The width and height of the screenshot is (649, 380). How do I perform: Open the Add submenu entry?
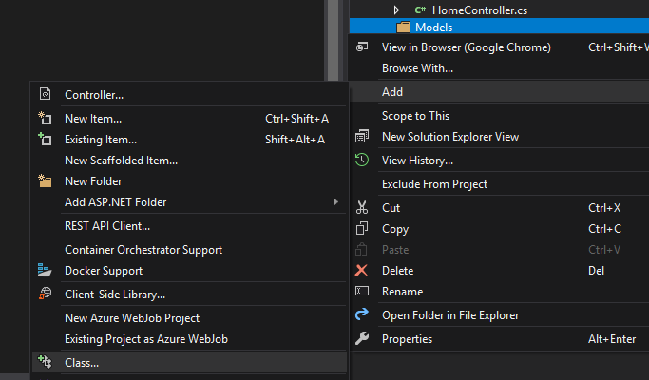[500, 92]
